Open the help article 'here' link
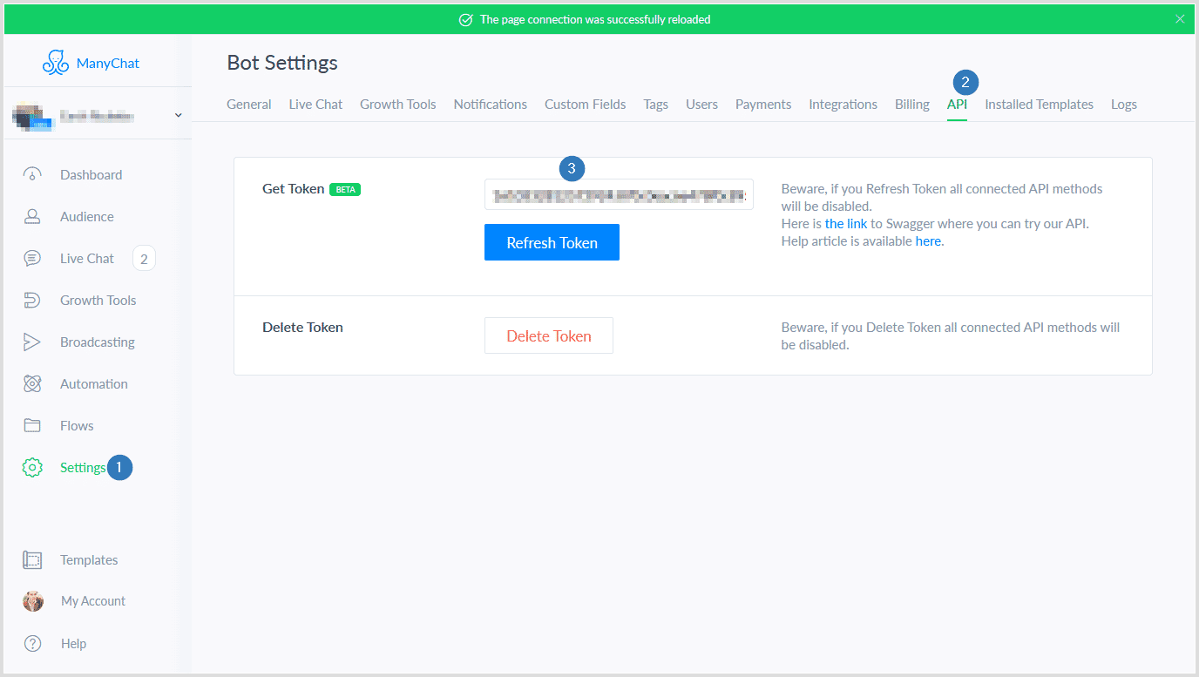Viewport: 1199px width, 677px height. (x=928, y=240)
